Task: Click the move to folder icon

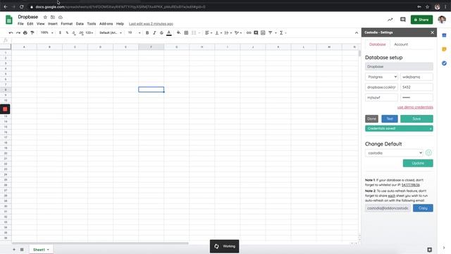Action: pyautogui.click(x=53, y=17)
